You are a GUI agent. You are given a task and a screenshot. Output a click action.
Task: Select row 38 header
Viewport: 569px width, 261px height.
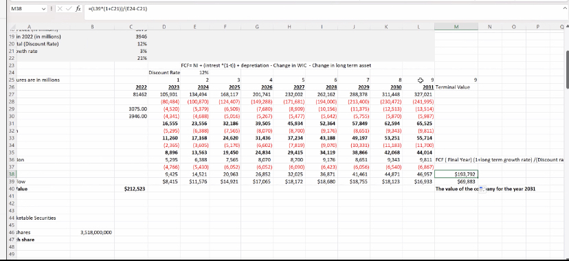11,174
